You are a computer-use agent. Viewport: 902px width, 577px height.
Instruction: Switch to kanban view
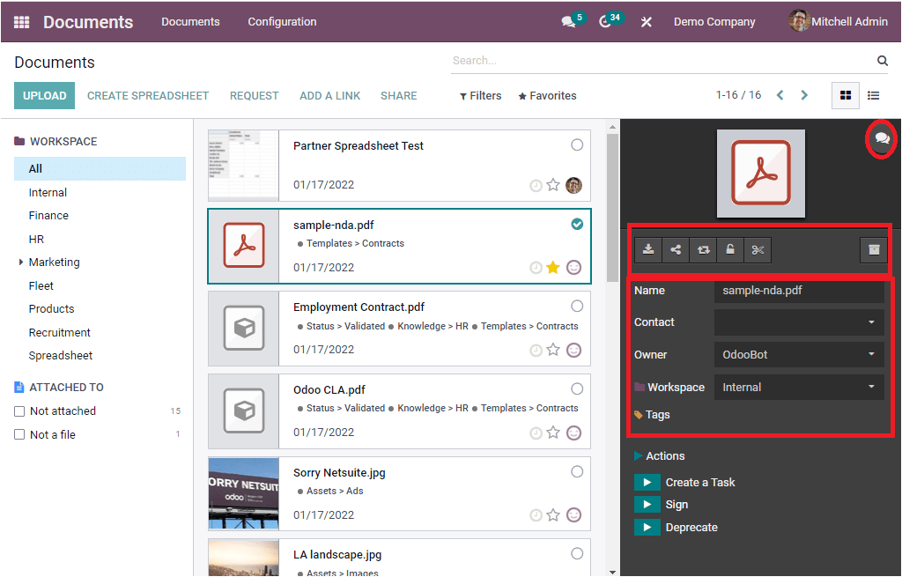pos(845,95)
